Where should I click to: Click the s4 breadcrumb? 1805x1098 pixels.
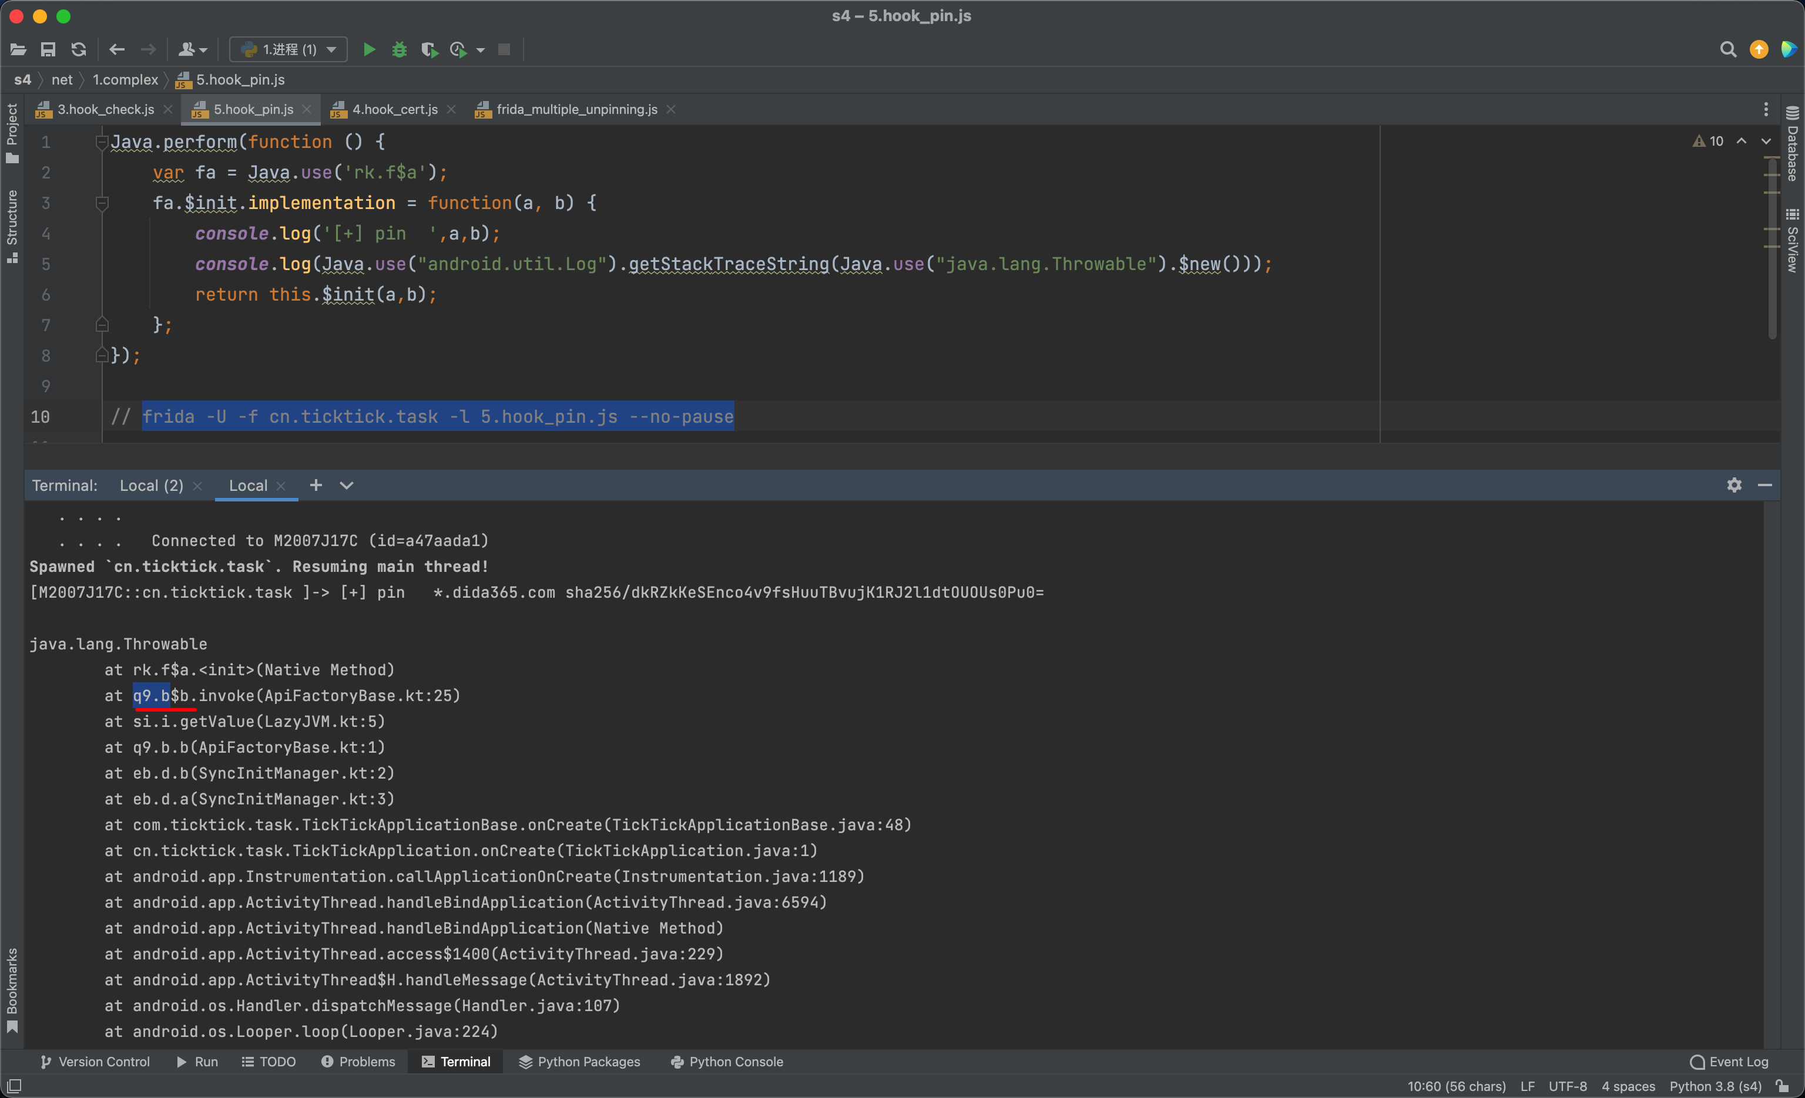click(x=23, y=80)
